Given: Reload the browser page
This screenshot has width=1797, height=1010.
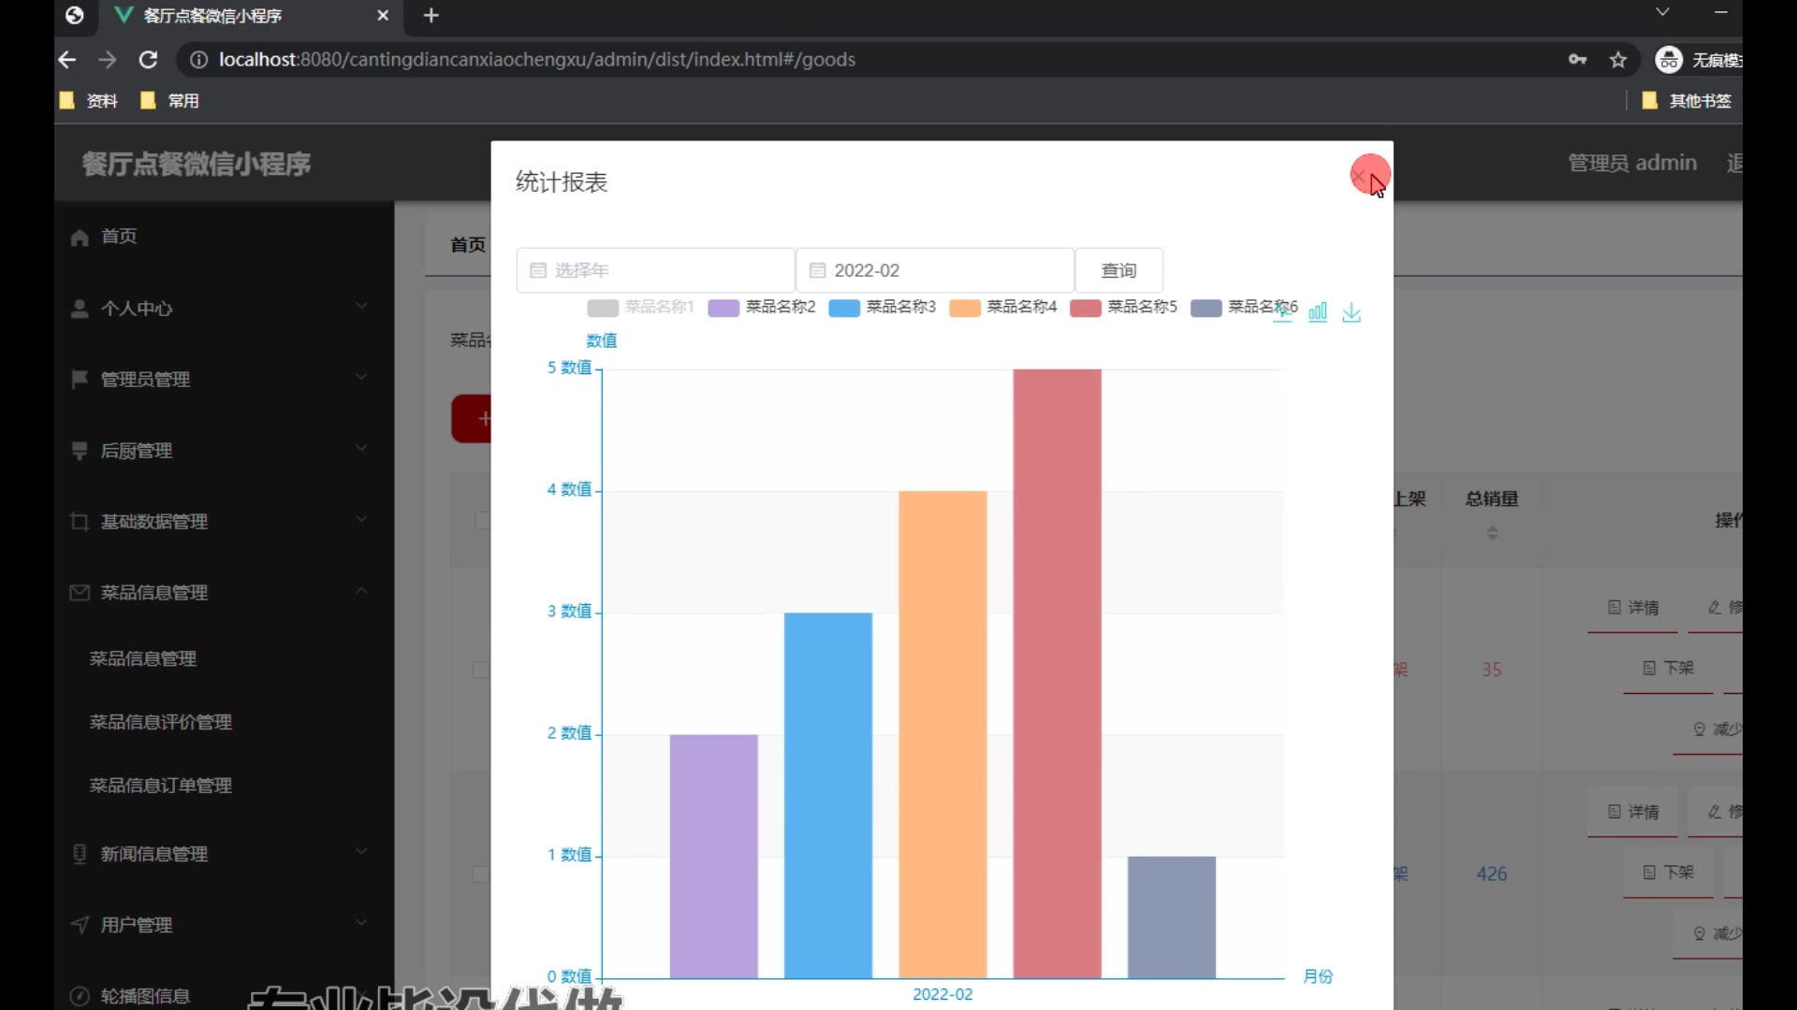Looking at the screenshot, I should [148, 60].
